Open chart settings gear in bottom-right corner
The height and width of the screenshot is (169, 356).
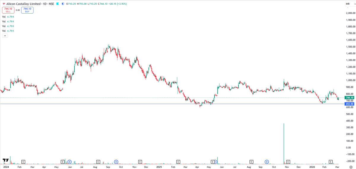(x=351, y=167)
